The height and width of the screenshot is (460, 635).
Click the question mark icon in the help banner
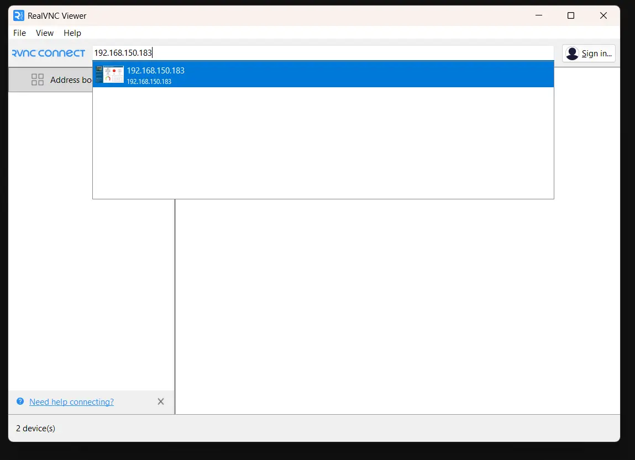pos(20,401)
